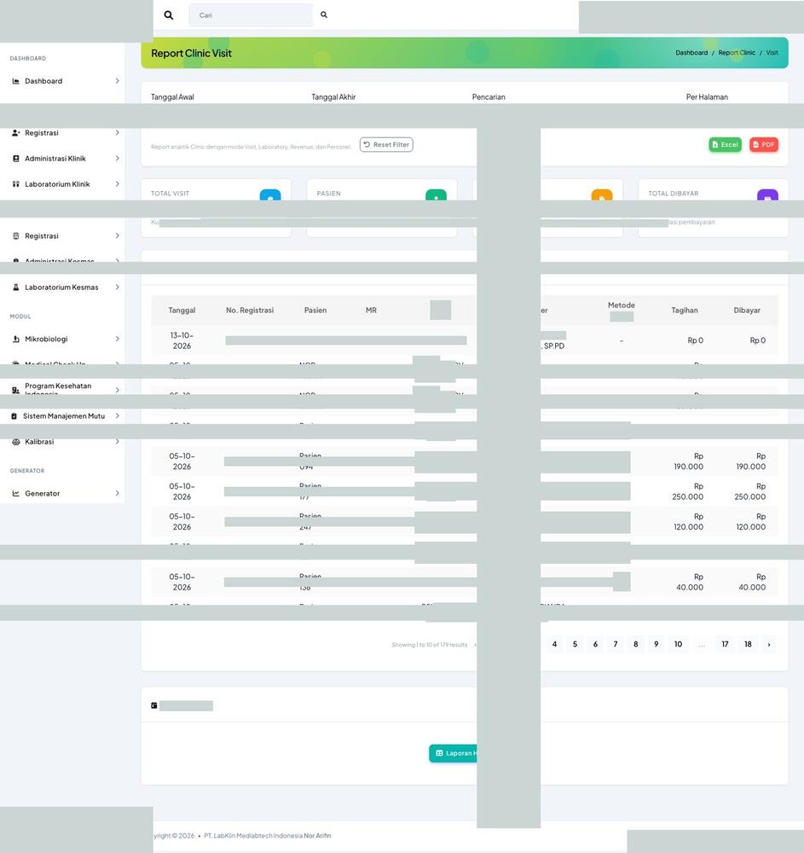The height and width of the screenshot is (853, 804).
Task: Expand the Laboratorium Klinik chevron
Action: [117, 184]
